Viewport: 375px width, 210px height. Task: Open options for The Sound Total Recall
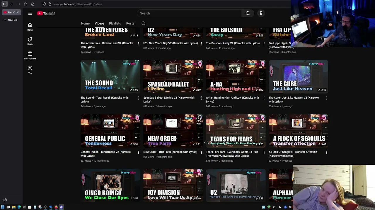[x=139, y=98]
